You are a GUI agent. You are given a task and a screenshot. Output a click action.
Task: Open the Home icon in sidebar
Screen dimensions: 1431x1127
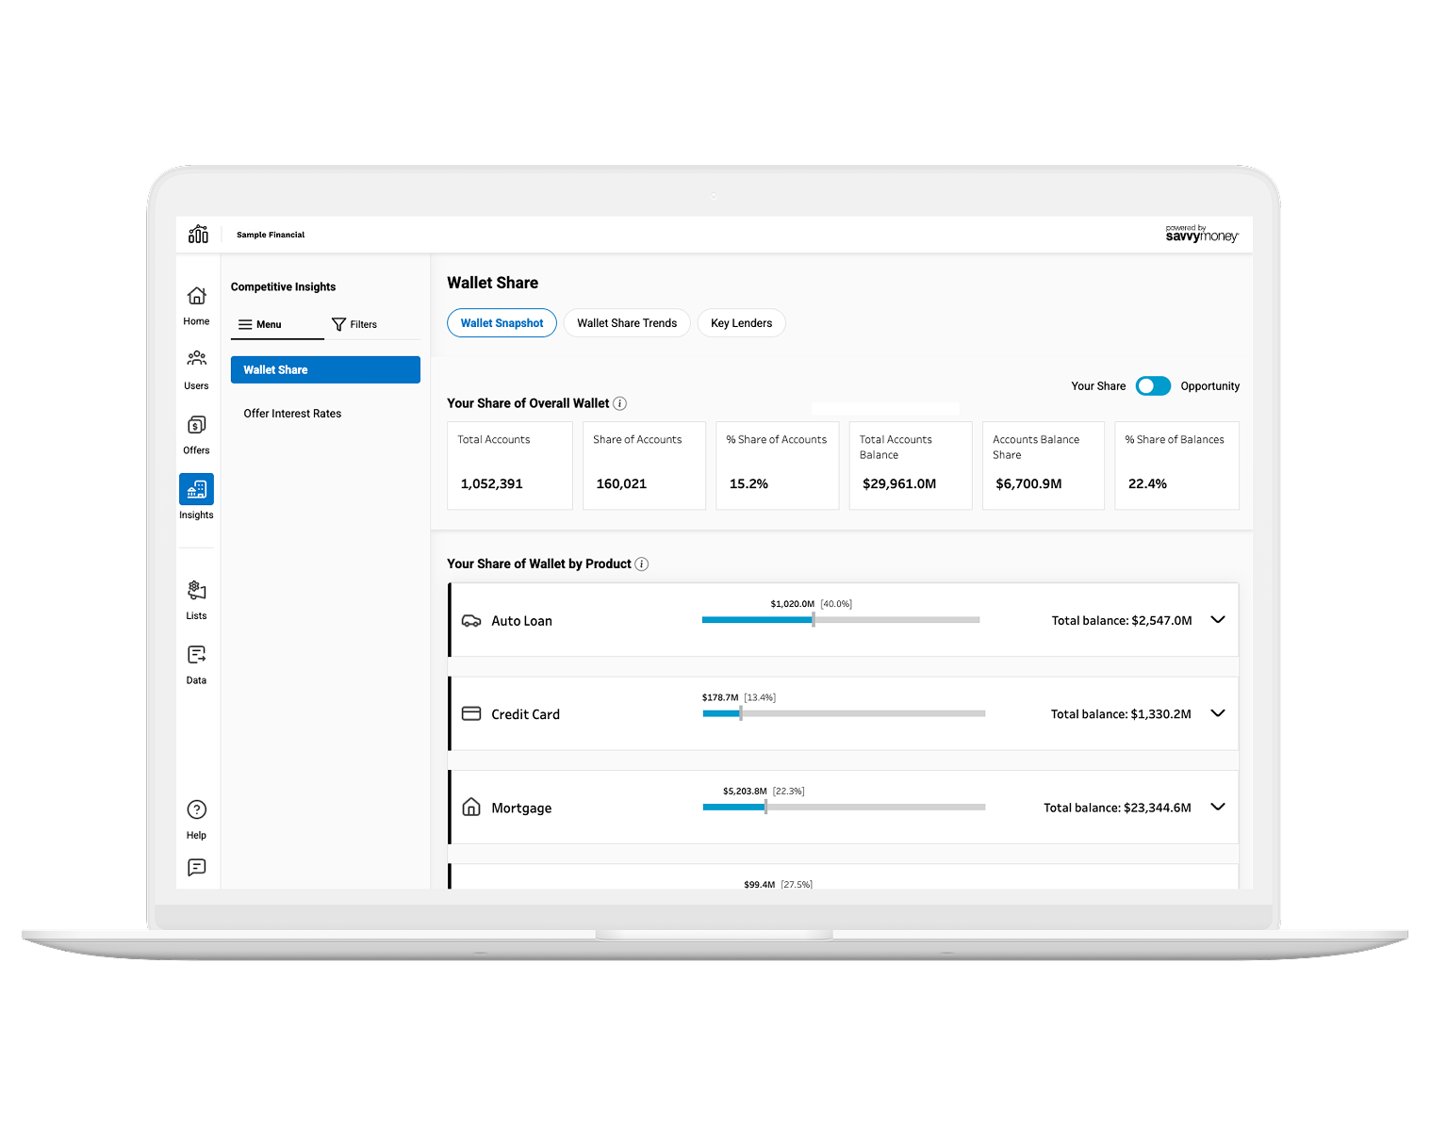[x=196, y=297]
